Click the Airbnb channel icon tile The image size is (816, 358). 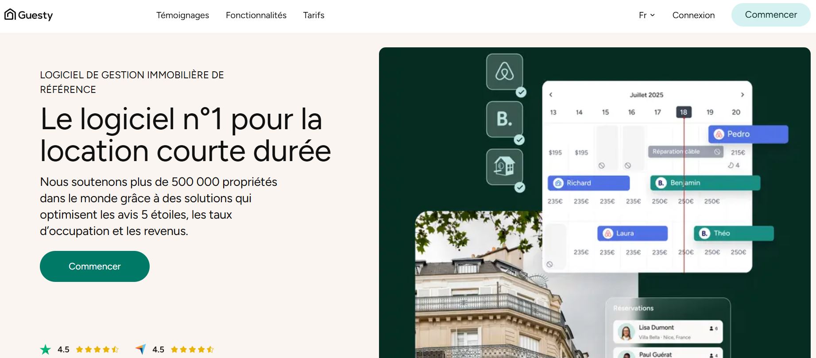click(504, 72)
